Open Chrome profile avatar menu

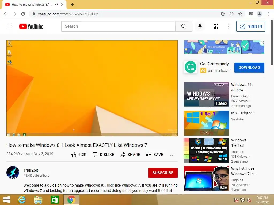click(260, 14)
